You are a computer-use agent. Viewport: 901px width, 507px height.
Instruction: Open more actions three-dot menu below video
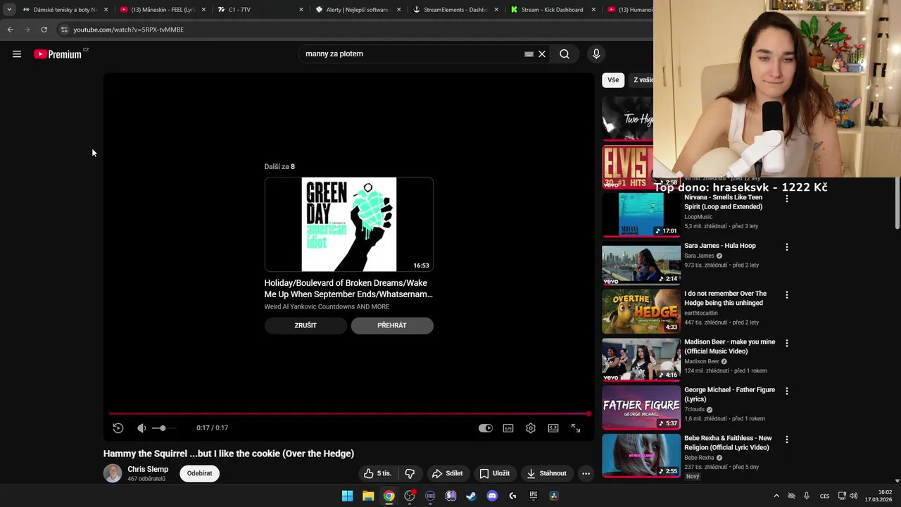pyautogui.click(x=586, y=473)
